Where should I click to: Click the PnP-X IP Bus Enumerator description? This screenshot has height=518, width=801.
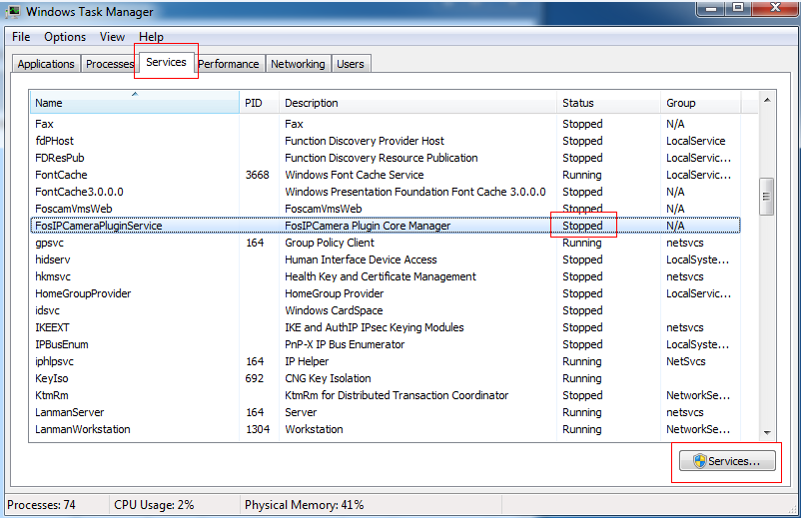(345, 344)
